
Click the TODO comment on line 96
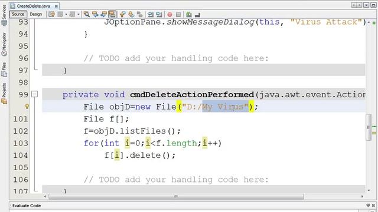coord(176,58)
